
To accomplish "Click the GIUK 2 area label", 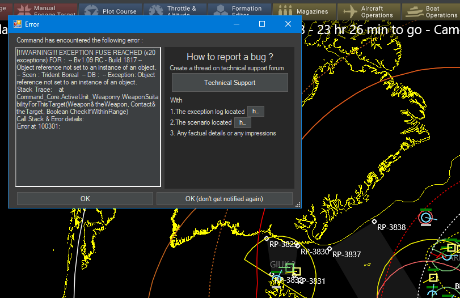I will coord(282,265).
